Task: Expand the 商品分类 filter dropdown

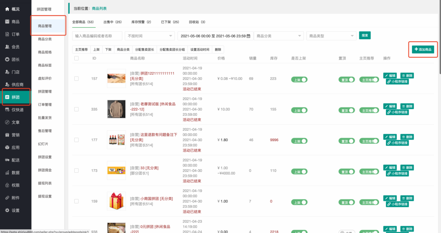Action: tap(278, 35)
